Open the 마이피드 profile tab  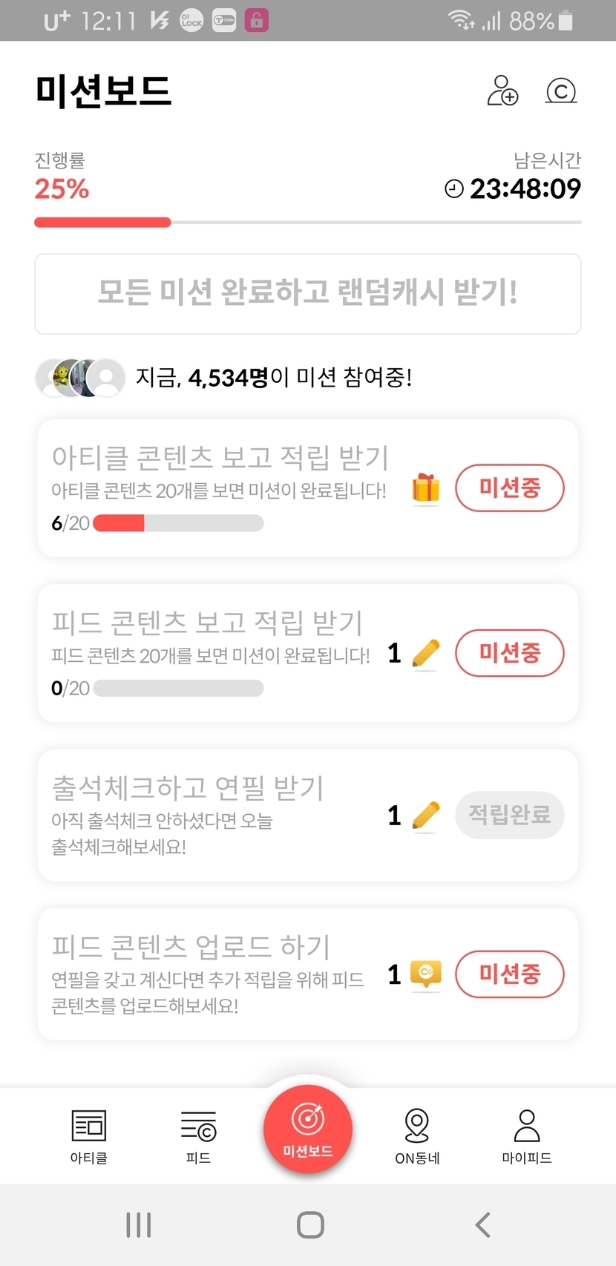pyautogui.click(x=526, y=1136)
